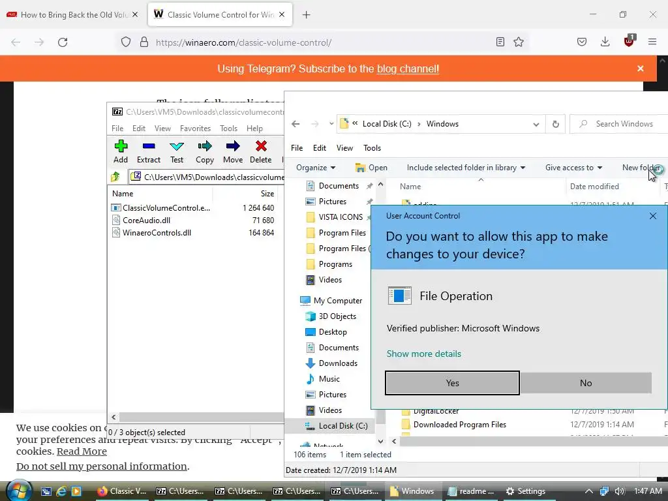Select 3D Objects in navigation pane
668x501 pixels.
331,316
